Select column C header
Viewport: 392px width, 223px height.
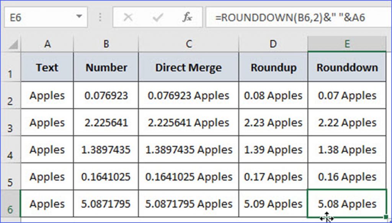(x=189, y=44)
